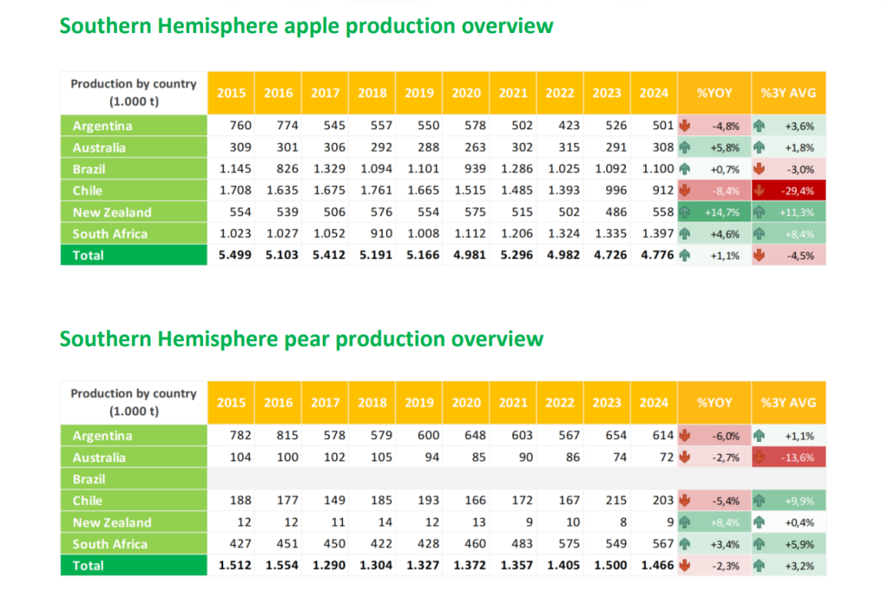Screen dimensions: 889x598
Task: Click the down arrow beside pear Australia -13,6%
Action: coord(761,457)
